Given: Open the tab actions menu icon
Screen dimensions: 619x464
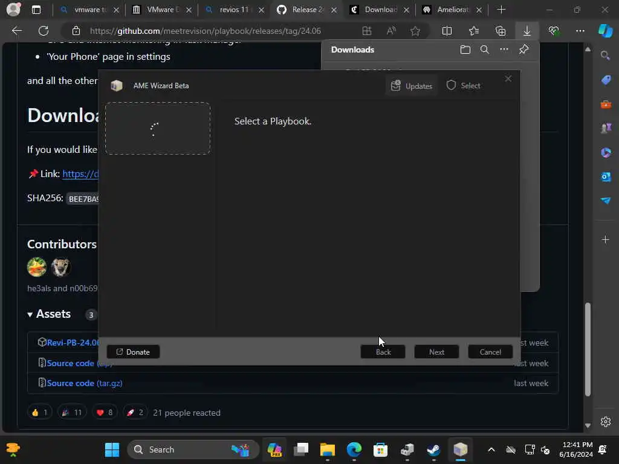Looking at the screenshot, I should point(36,10).
